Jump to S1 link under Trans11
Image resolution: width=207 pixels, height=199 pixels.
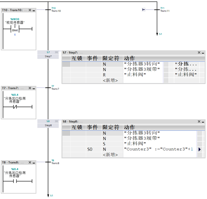pos(161,34)
